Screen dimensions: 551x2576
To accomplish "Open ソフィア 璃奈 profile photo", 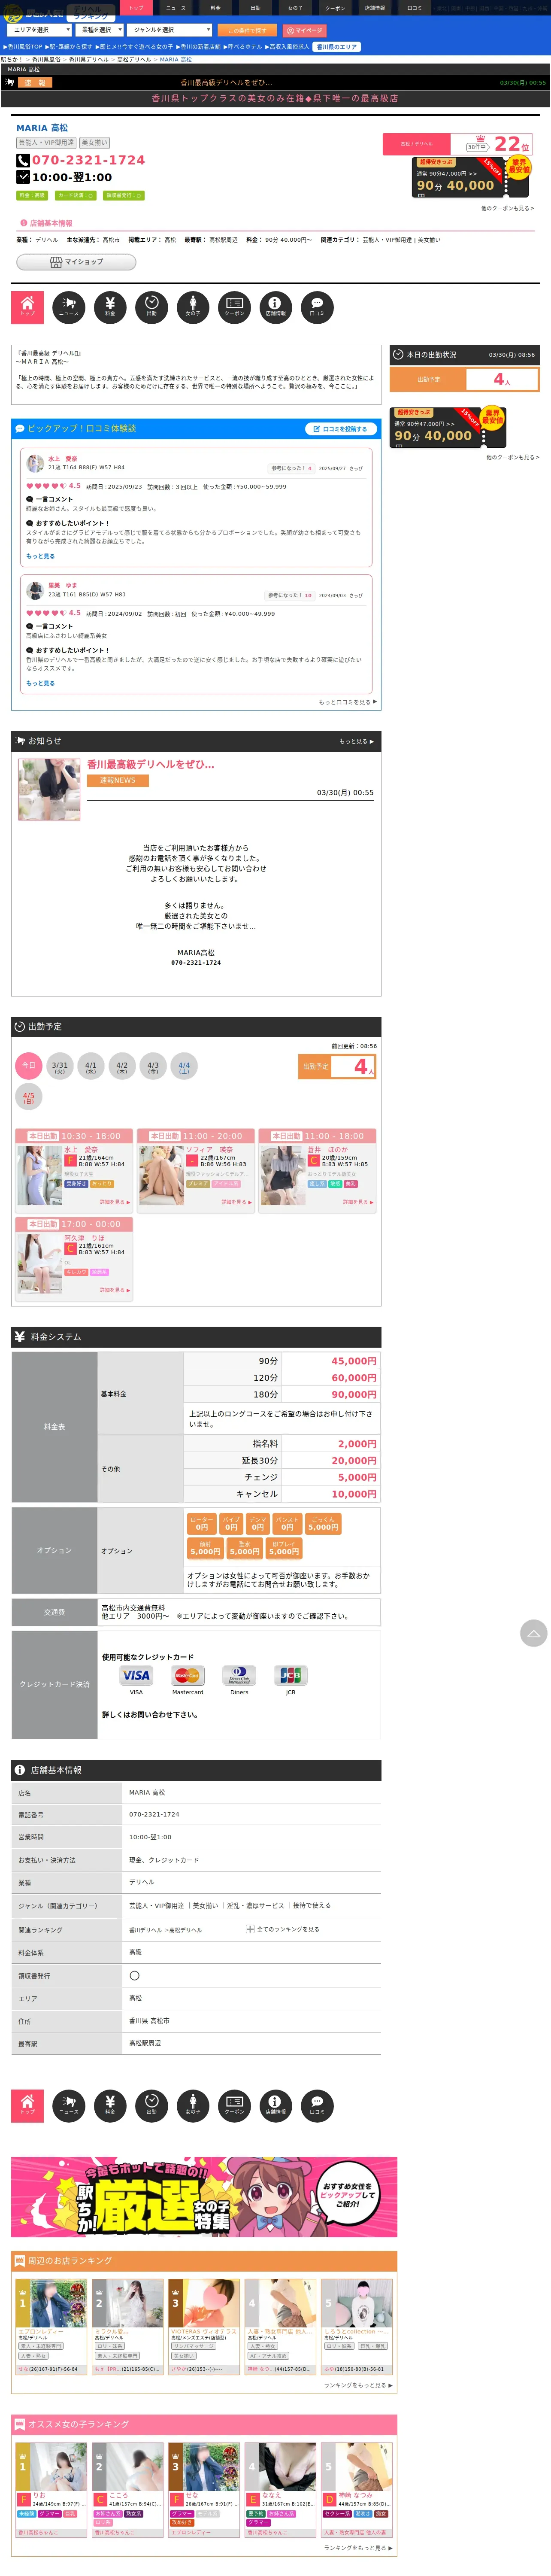I will coord(161,1176).
